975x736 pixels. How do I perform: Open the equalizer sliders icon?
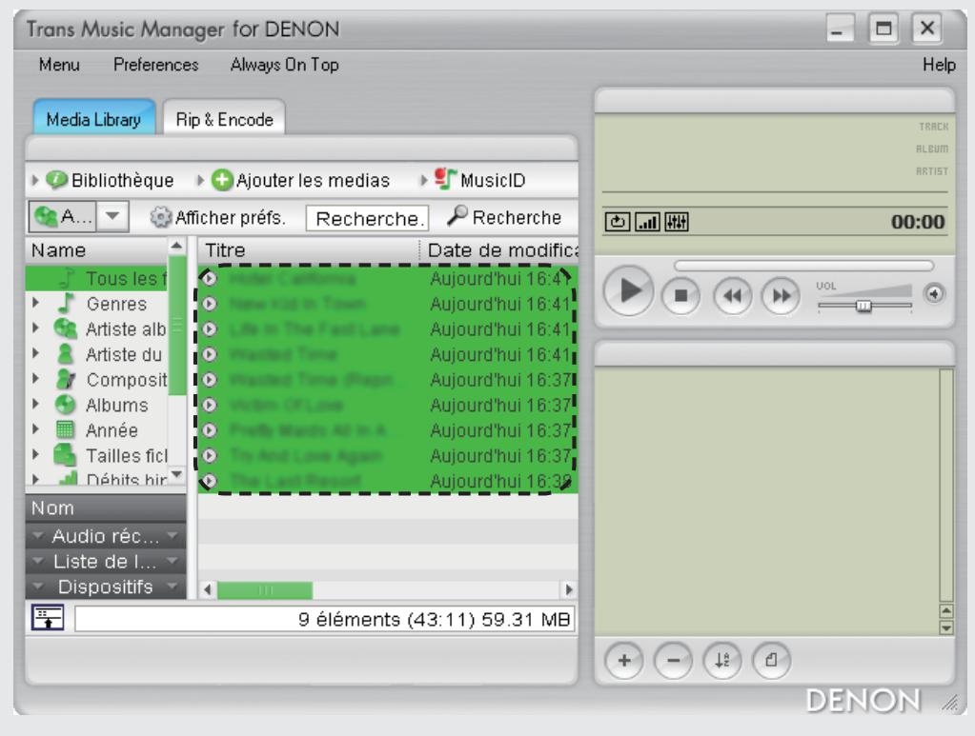[x=677, y=222]
